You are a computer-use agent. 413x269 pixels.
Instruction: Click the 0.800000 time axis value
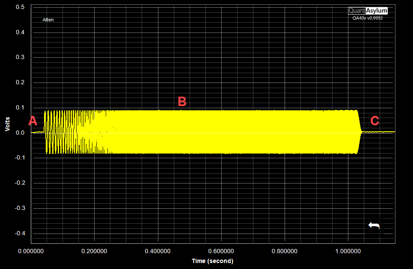285,251
